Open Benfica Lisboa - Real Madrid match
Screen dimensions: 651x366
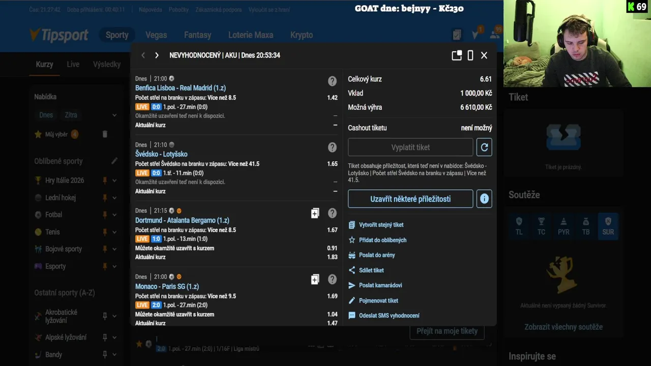pos(181,88)
